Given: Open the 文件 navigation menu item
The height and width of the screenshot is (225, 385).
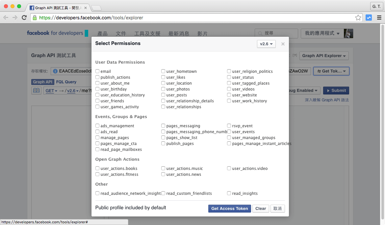Looking at the screenshot, I should click(x=121, y=33).
